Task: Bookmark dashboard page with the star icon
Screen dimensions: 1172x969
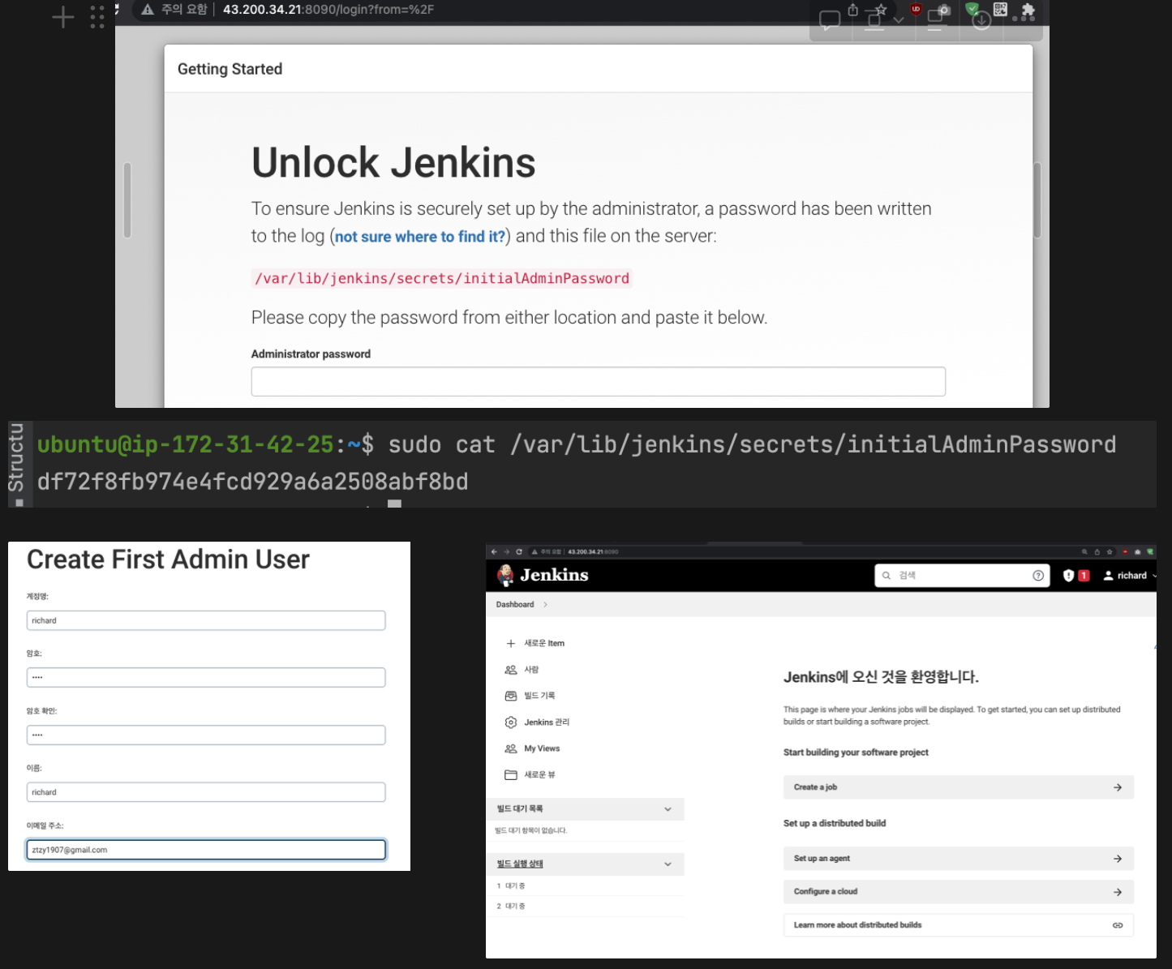Action: [x=1110, y=551]
